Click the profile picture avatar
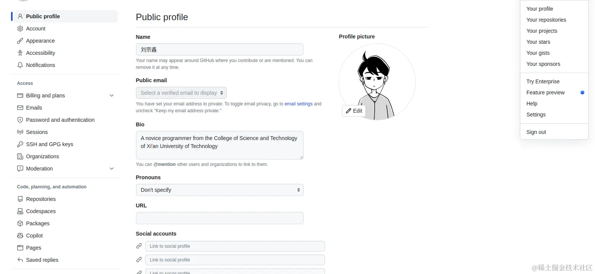 click(377, 78)
